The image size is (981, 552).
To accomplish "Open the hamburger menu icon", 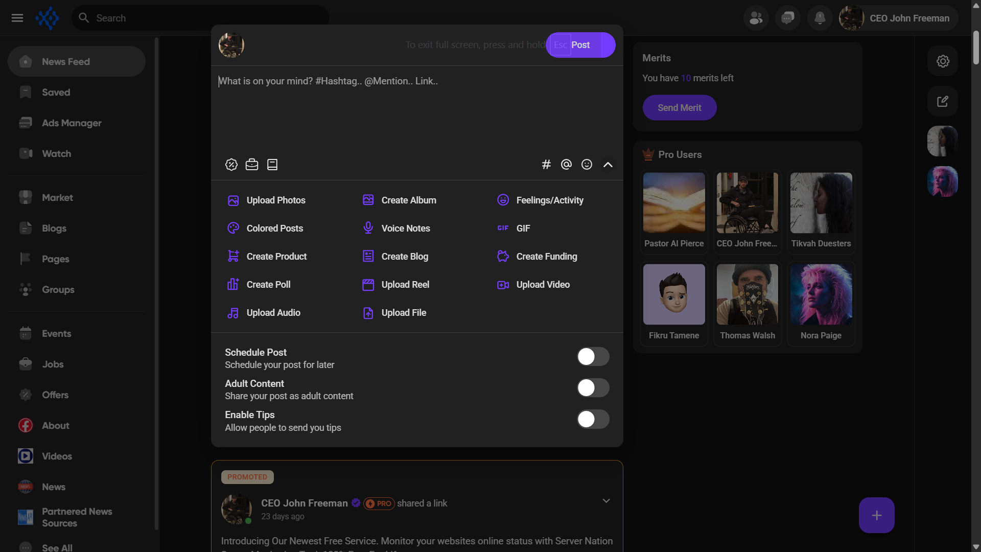I will pos(17,18).
